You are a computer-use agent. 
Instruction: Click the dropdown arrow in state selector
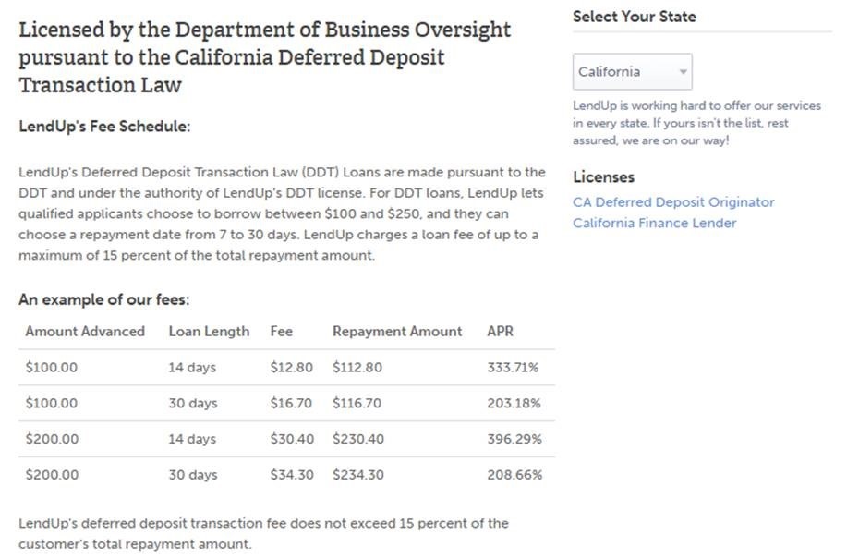pyautogui.click(x=683, y=72)
